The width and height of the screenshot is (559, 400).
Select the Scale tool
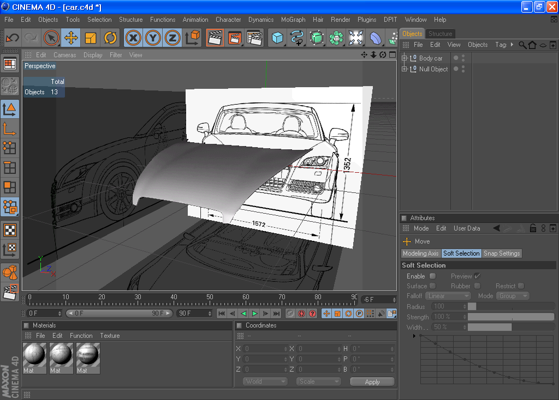tap(91, 38)
